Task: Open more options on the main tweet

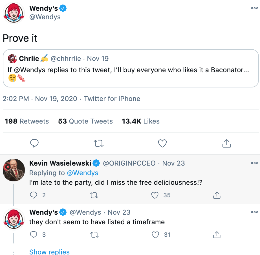Action: tap(254, 8)
